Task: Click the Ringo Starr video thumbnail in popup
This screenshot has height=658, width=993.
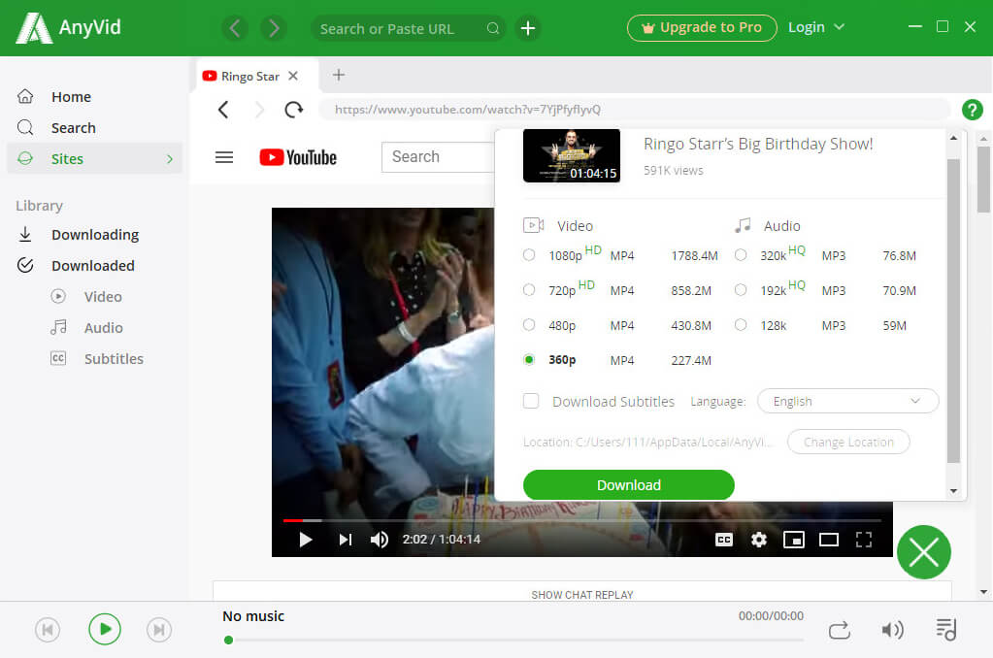Action: (571, 156)
